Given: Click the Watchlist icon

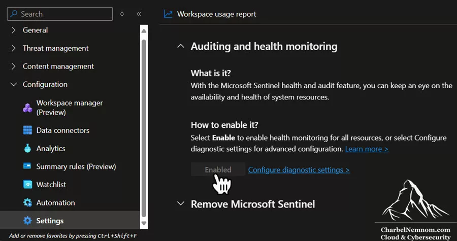Looking at the screenshot, I should [28, 185].
